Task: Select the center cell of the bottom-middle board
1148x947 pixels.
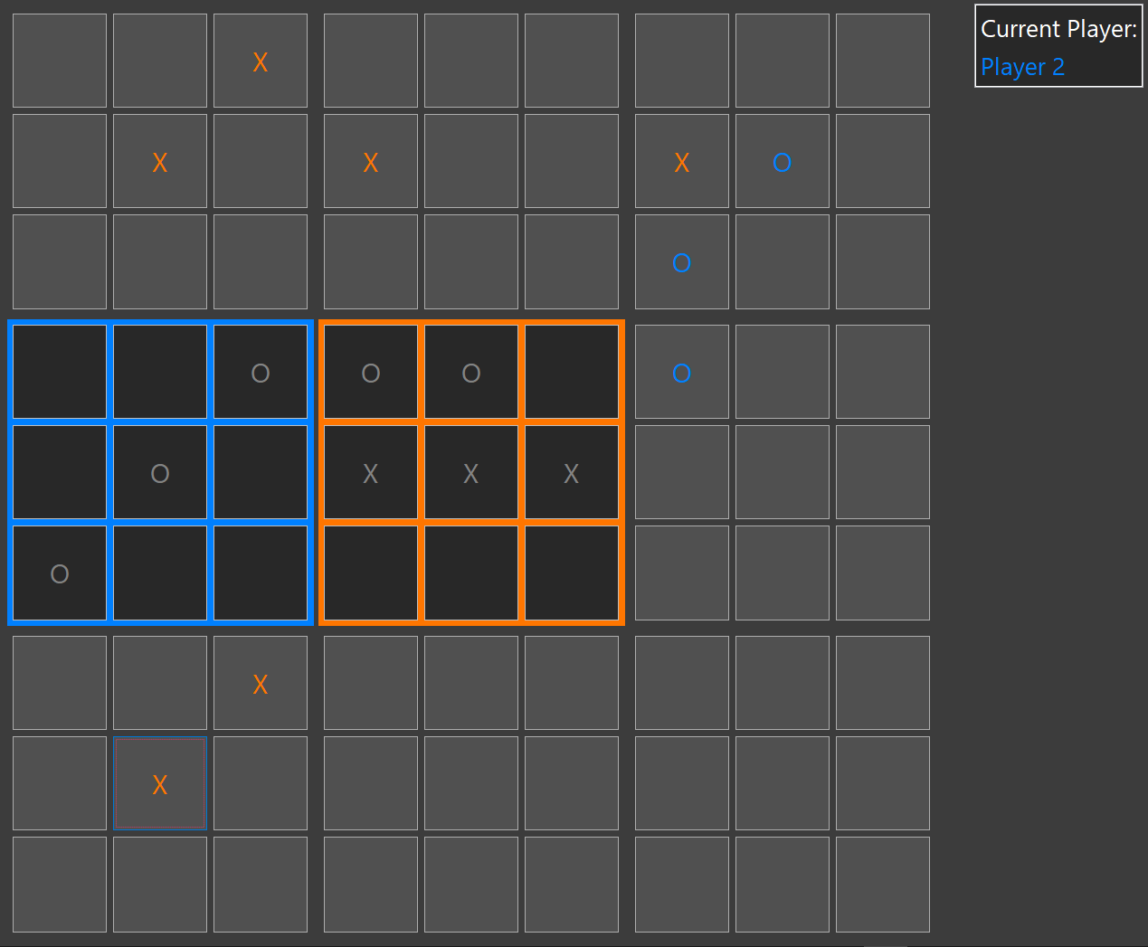Action: pos(471,783)
